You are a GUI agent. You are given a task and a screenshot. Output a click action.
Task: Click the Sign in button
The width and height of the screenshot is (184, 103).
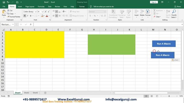pos(154,2)
